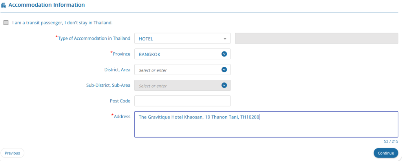The height and width of the screenshot is (161, 402).
Task: Click inside the Address text area
Action: tap(266, 124)
